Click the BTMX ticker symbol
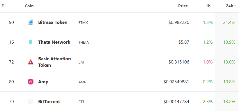The width and height of the screenshot is (239, 111). click(83, 23)
